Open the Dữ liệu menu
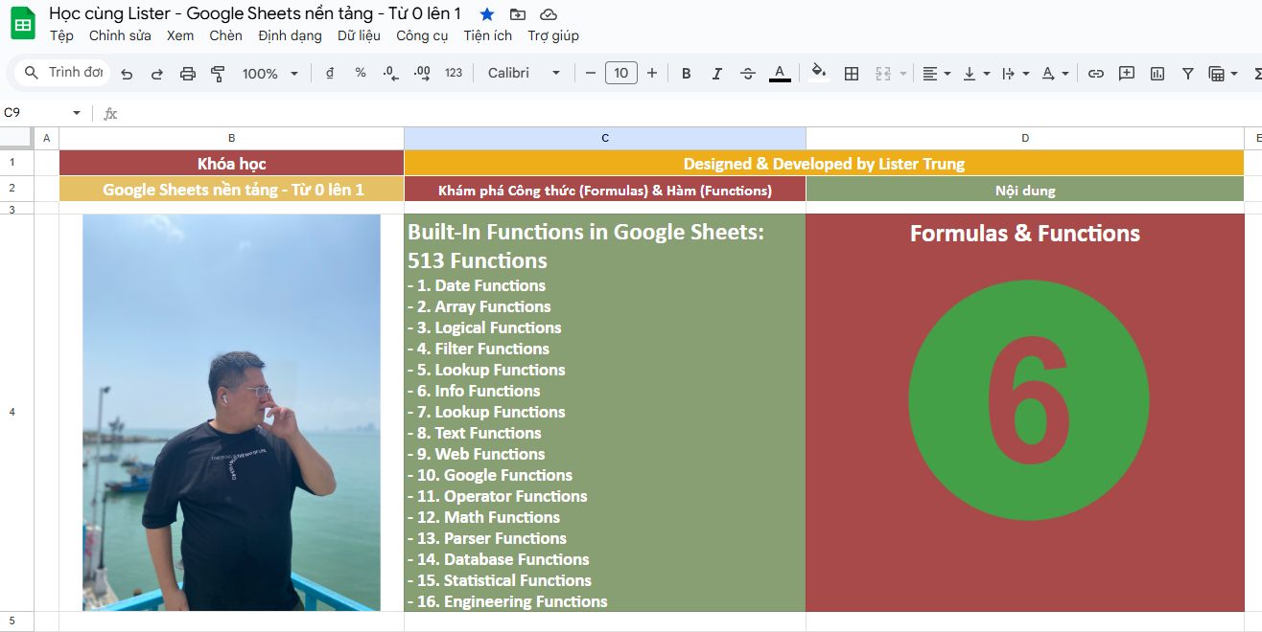 click(359, 35)
